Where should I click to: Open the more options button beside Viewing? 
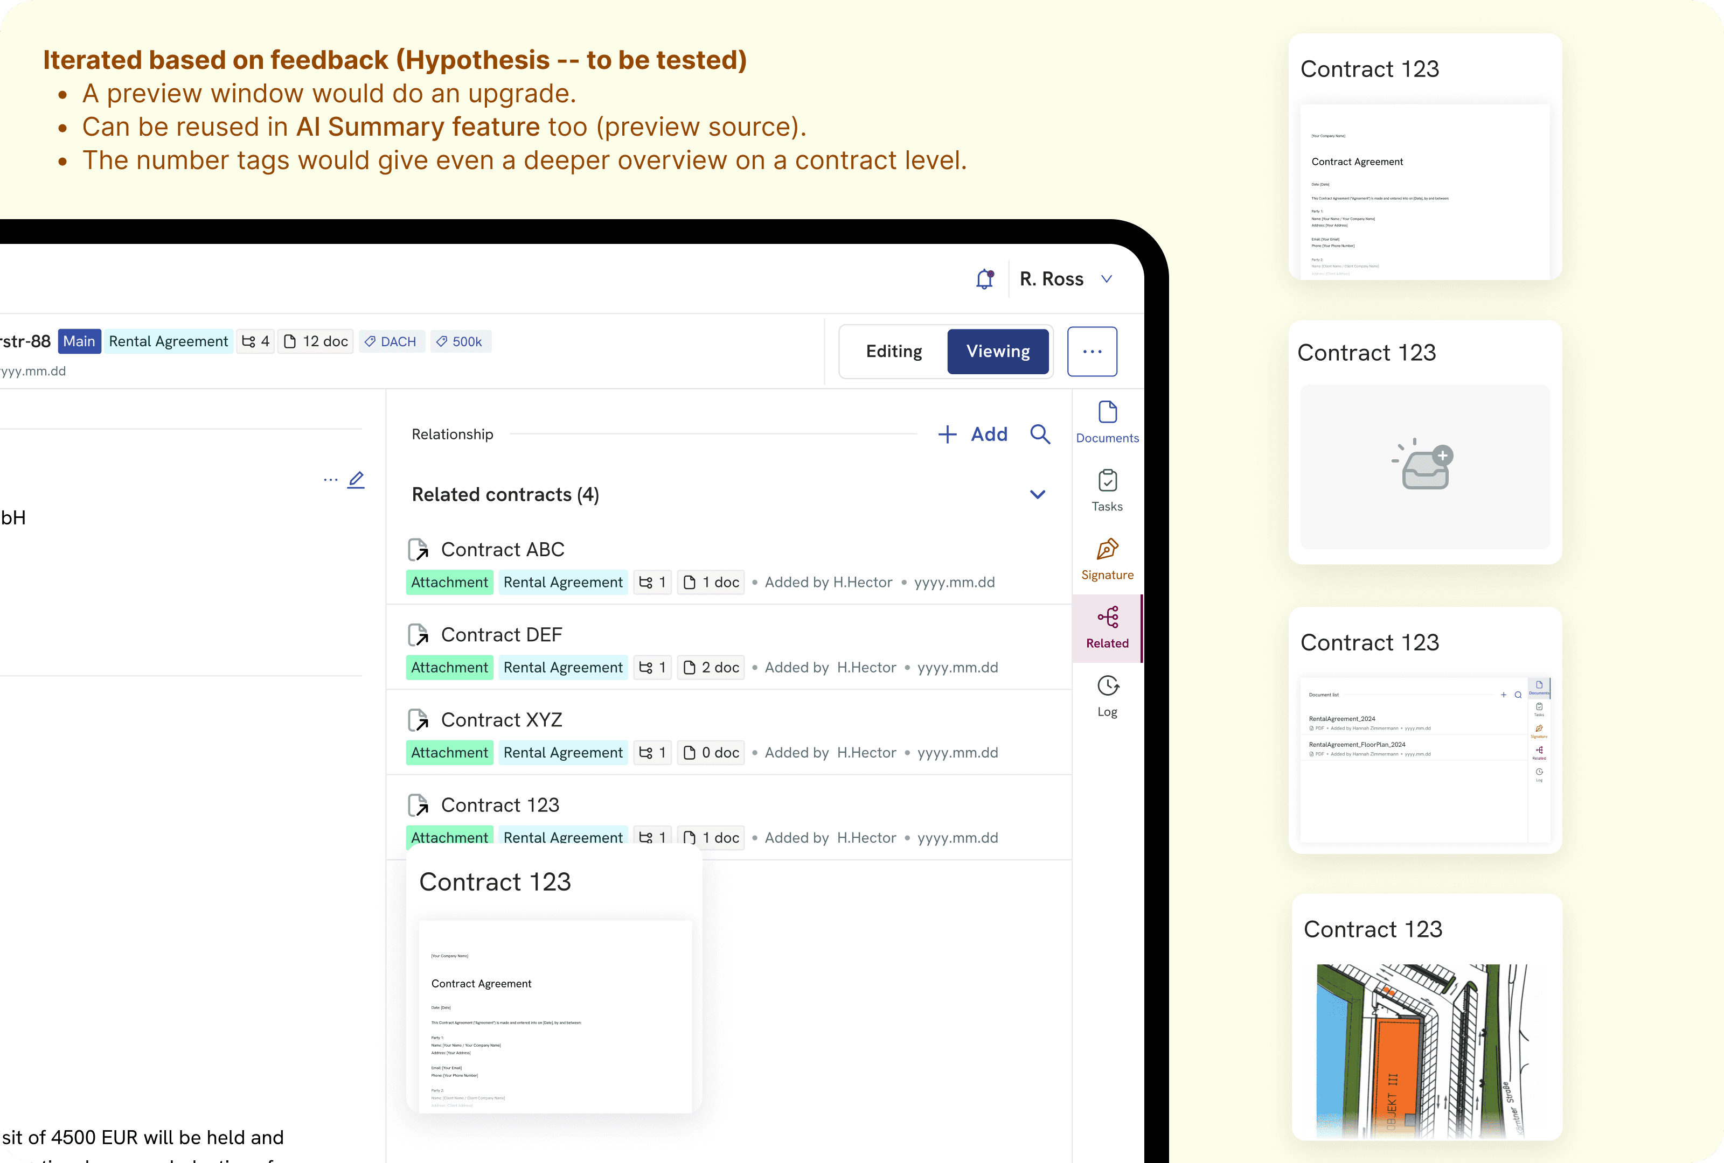coord(1092,352)
